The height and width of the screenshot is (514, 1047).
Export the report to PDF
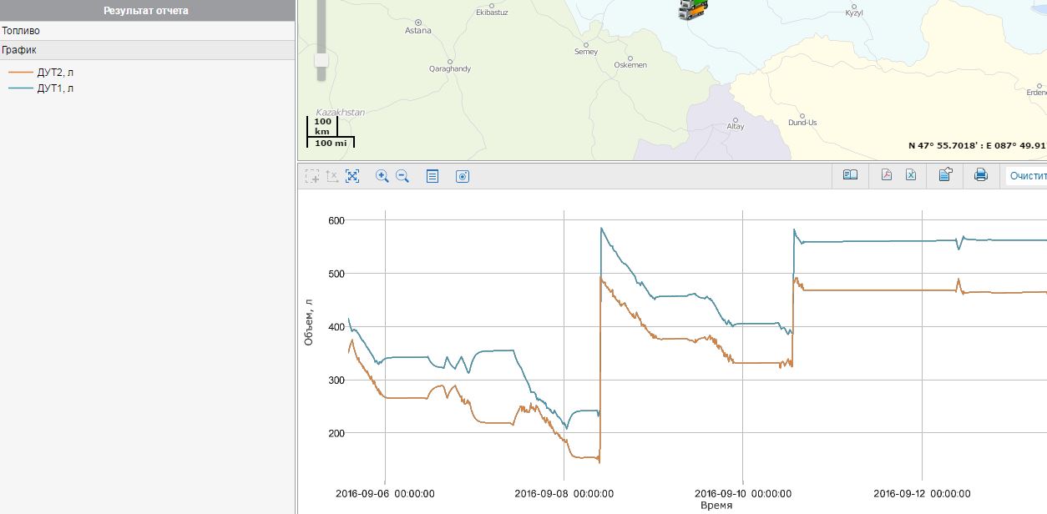click(x=887, y=175)
